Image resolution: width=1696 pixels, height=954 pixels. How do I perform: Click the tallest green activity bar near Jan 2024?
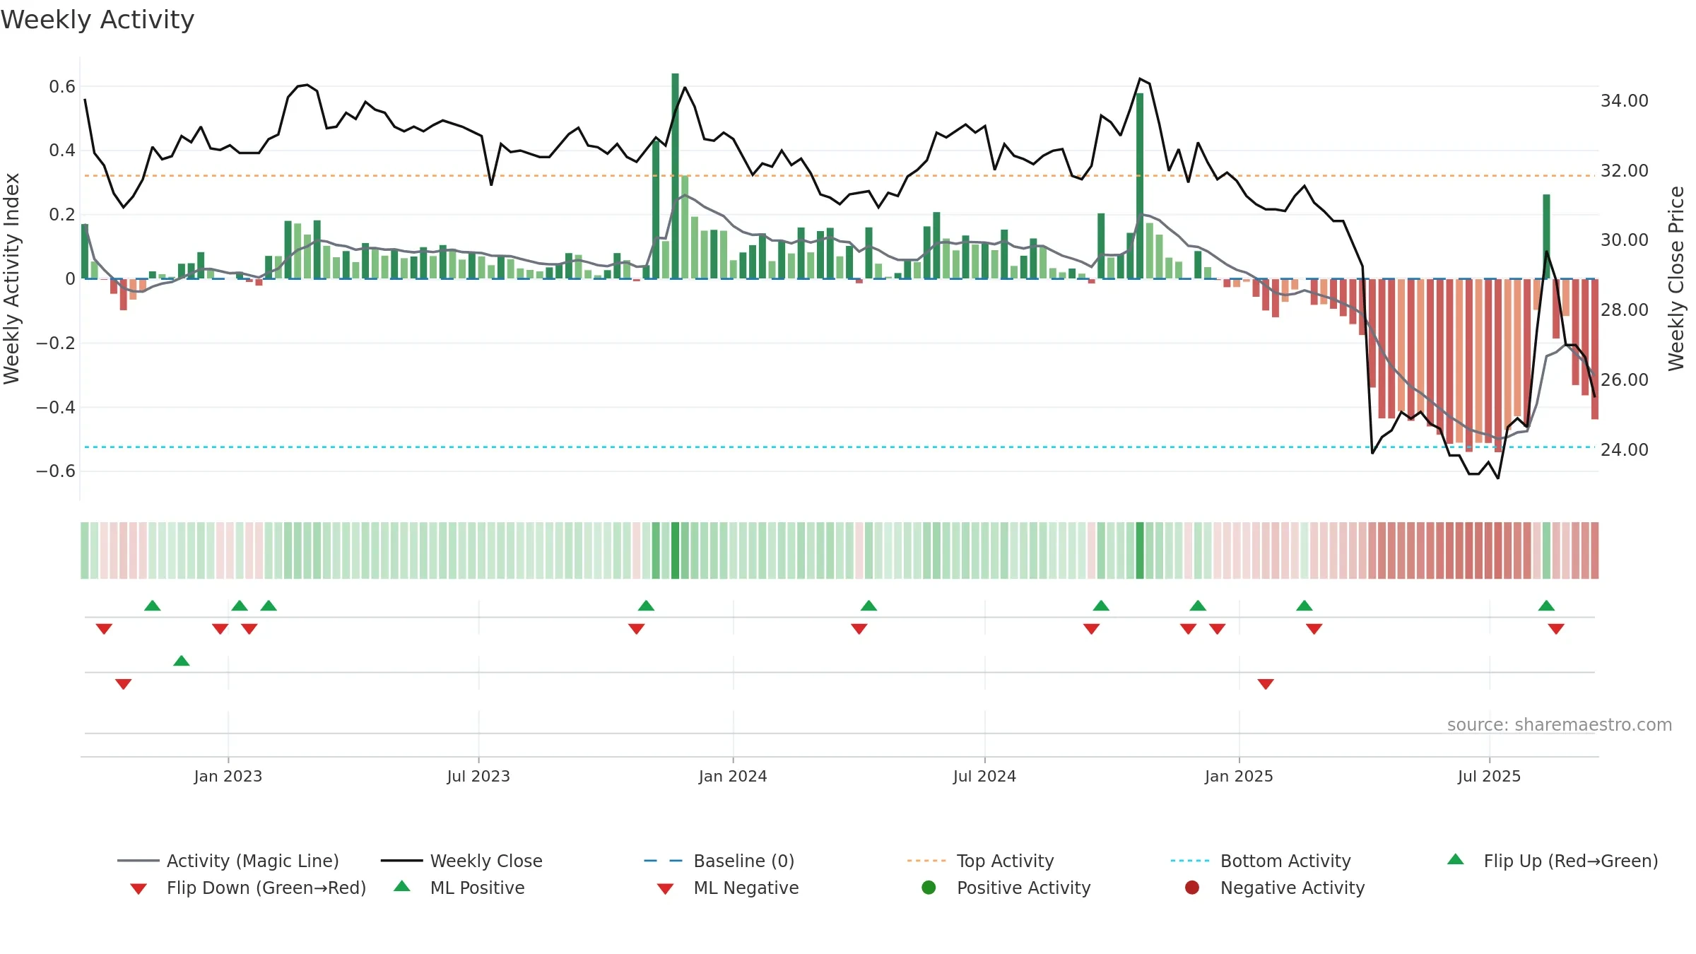[676, 176]
